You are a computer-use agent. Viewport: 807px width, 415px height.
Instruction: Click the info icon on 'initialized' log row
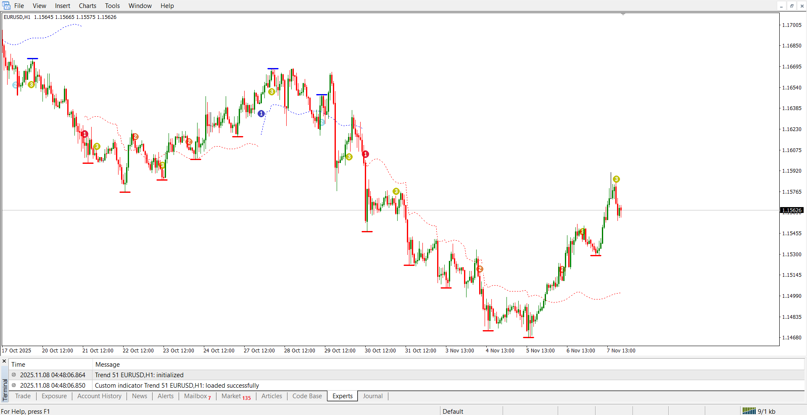coord(14,375)
